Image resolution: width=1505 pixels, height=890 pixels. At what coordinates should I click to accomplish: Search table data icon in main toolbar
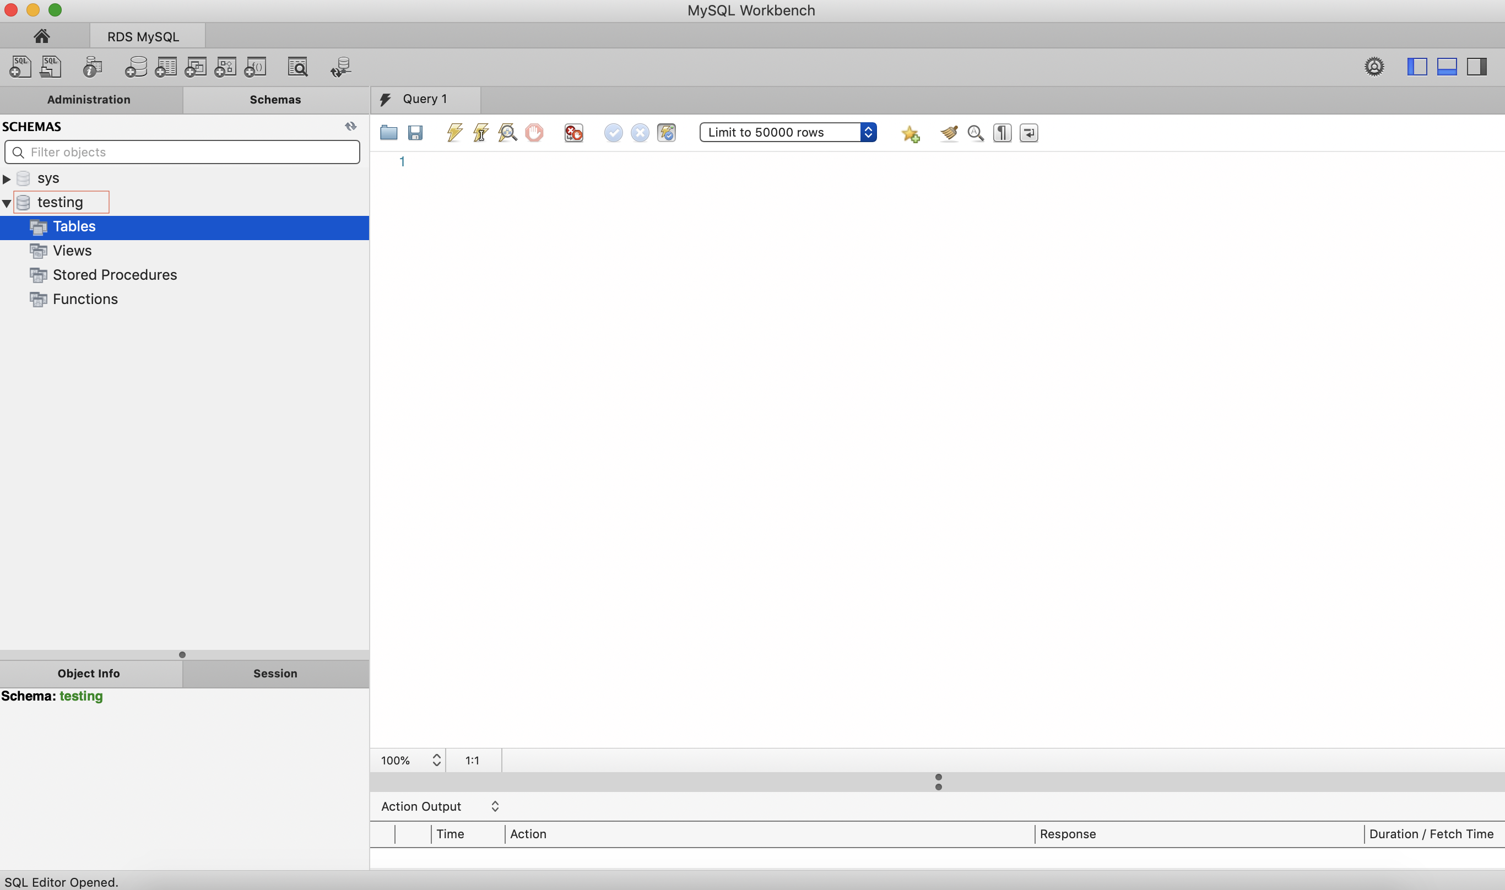click(x=297, y=67)
